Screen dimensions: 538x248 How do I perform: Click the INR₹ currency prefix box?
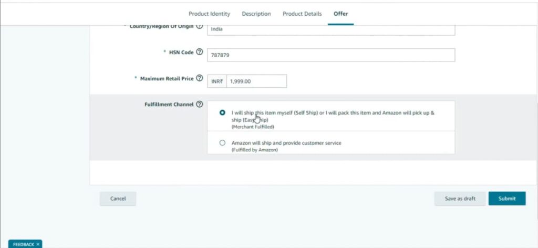pyautogui.click(x=217, y=81)
